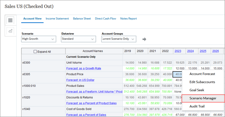
Task: Click the 2026 column header link
Action: tap(215, 51)
